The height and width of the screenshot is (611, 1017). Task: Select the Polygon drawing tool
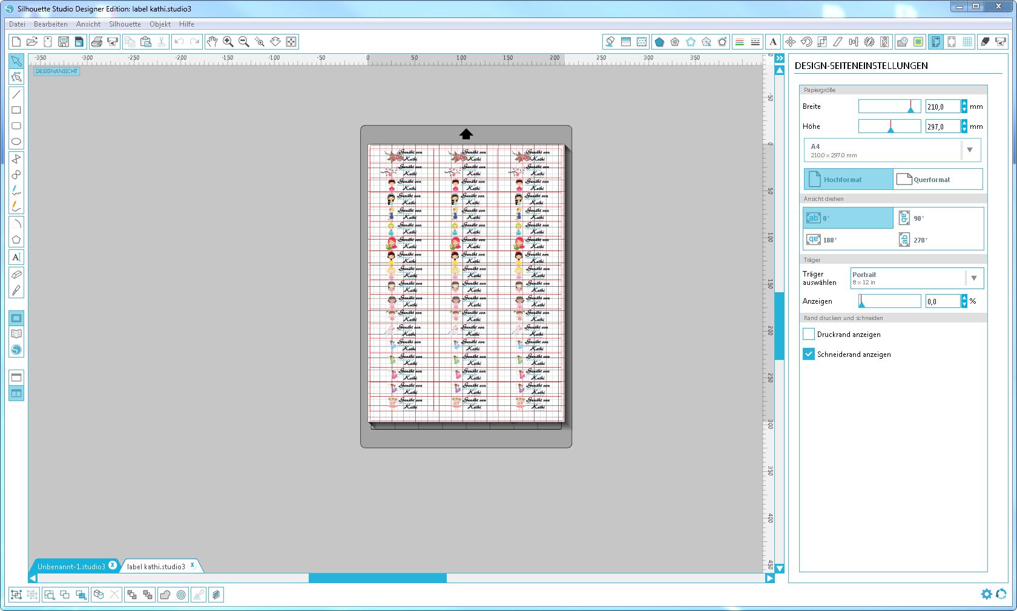16,240
